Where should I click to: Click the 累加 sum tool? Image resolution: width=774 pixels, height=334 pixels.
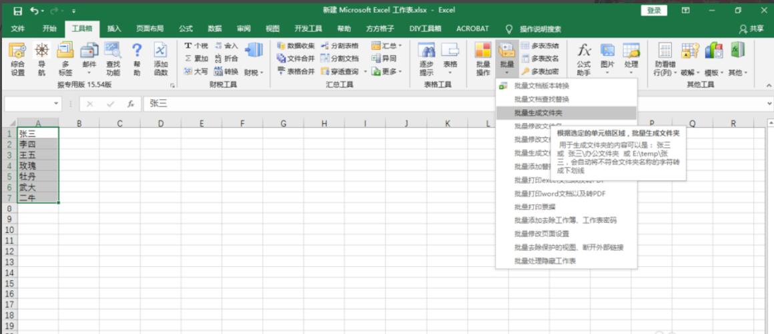click(196, 59)
